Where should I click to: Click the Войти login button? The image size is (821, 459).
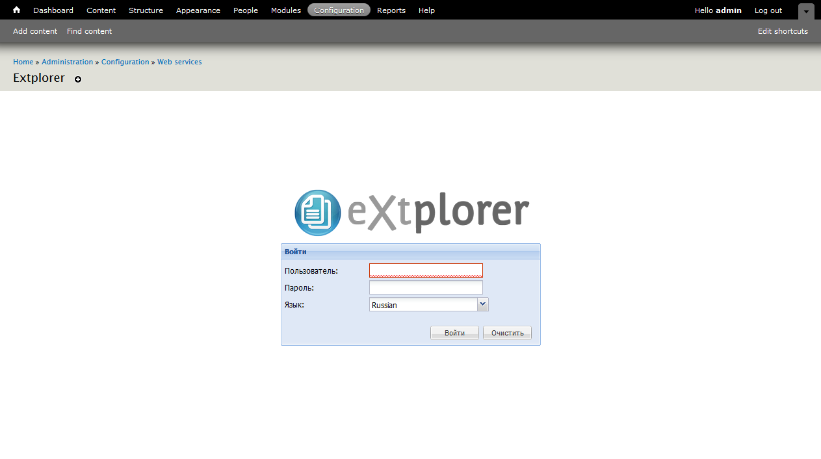pos(454,332)
